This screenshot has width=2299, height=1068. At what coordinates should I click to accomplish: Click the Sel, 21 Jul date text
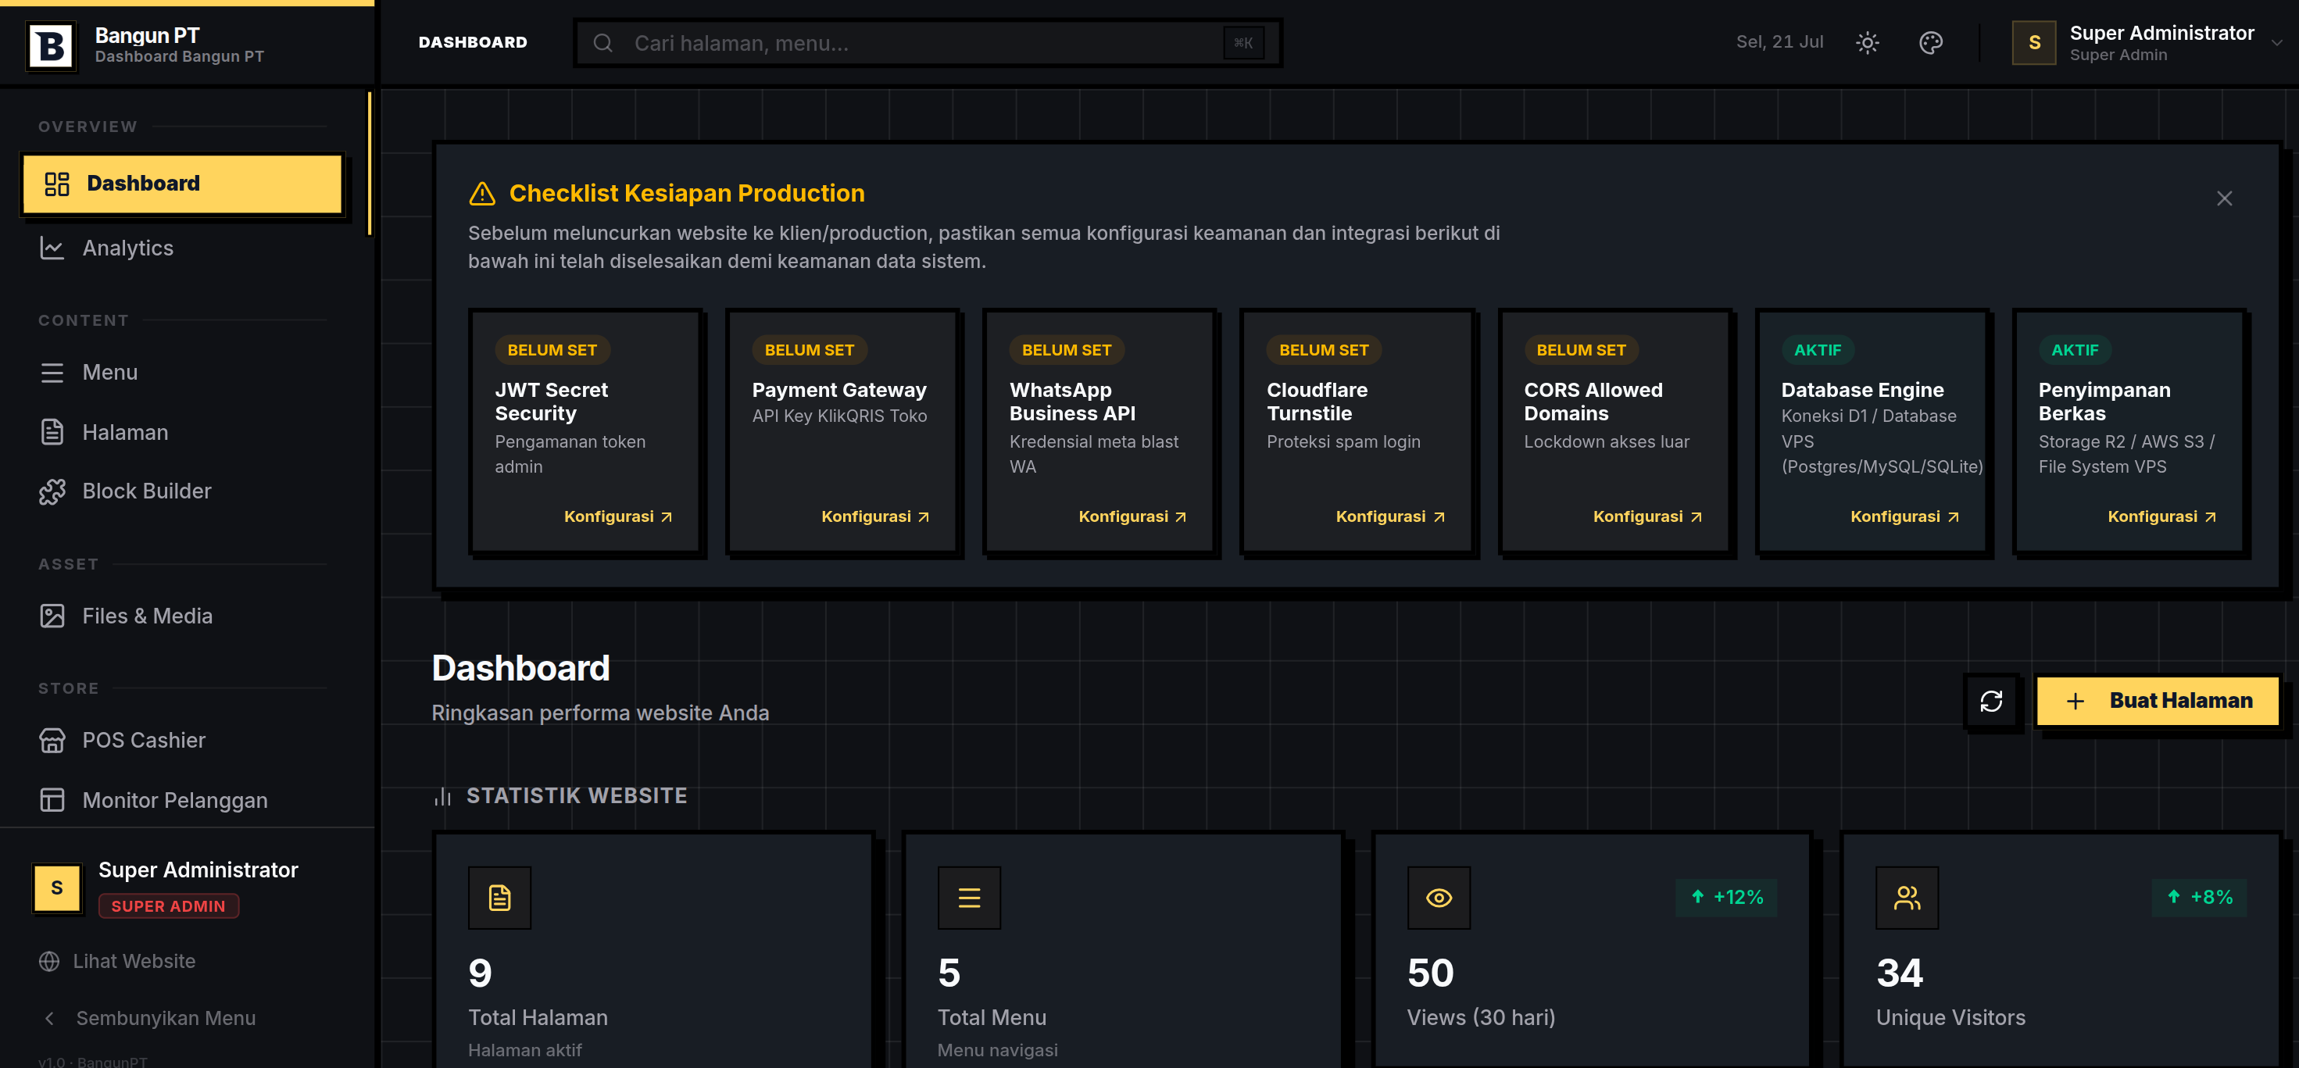tap(1779, 42)
